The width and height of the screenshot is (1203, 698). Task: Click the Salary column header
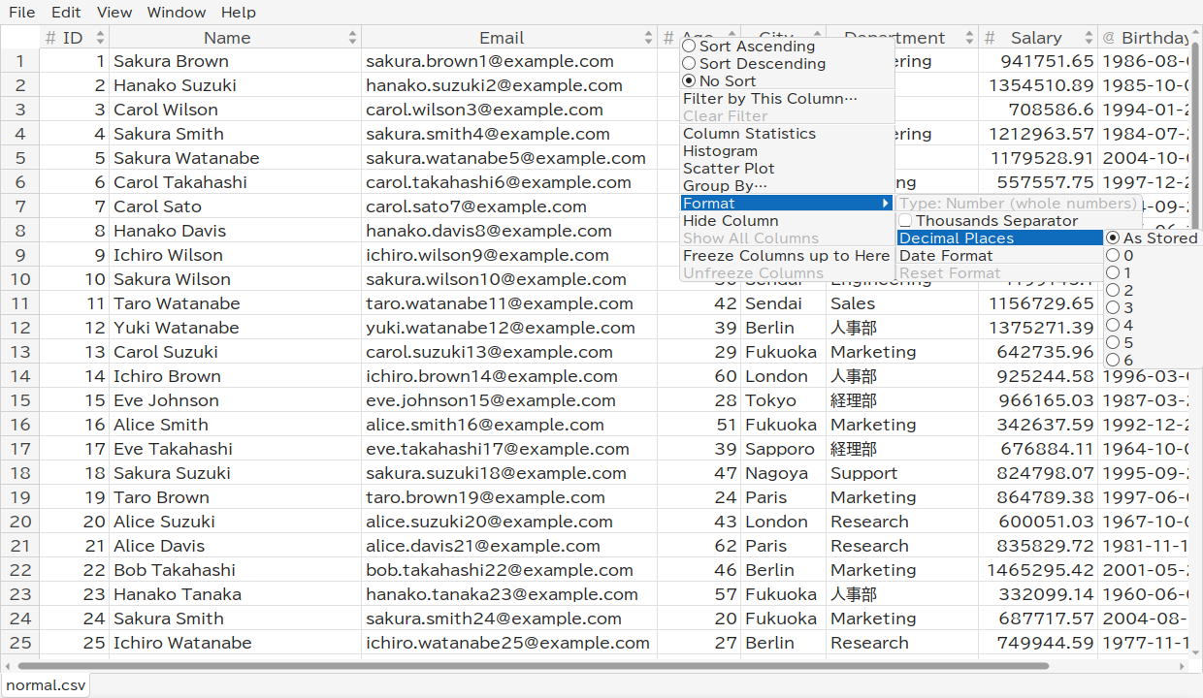pyautogui.click(x=1036, y=38)
